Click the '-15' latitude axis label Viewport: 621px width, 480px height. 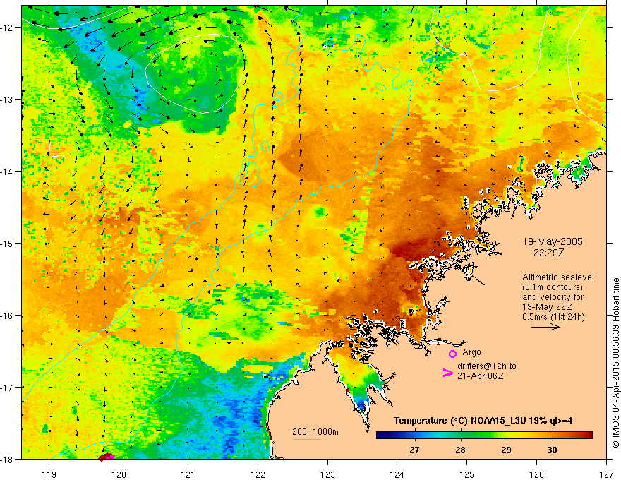click(8, 243)
